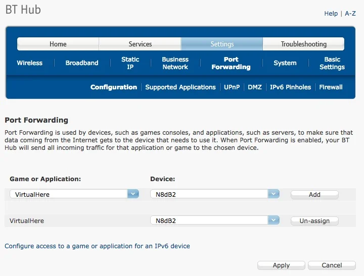The width and height of the screenshot is (364, 276).
Task: Click the Apply button
Action: coord(281,265)
